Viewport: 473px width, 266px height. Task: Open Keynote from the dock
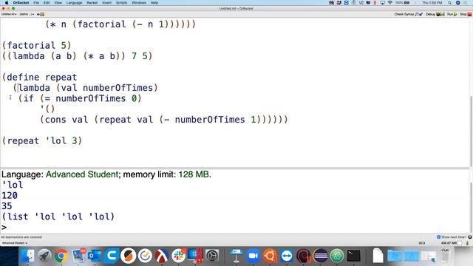click(236, 256)
